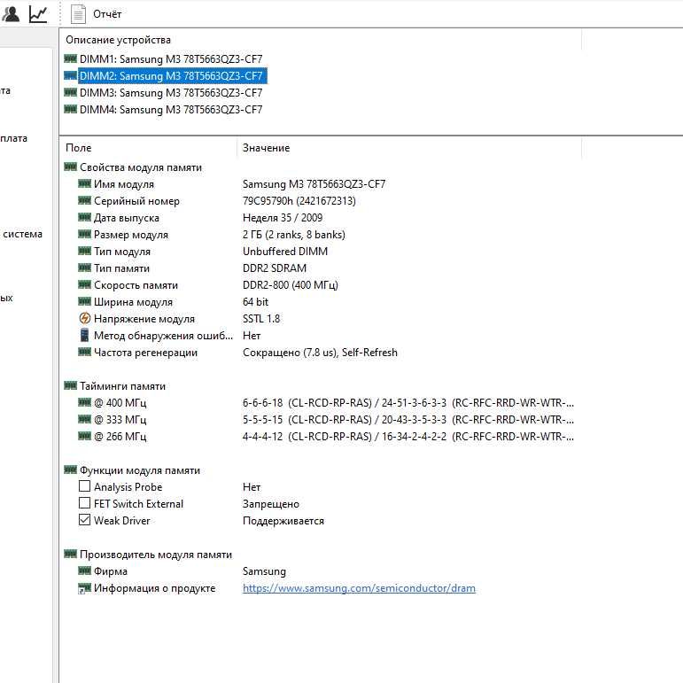
Task: Click the Производитель модуля памяти group icon
Action: (70, 554)
